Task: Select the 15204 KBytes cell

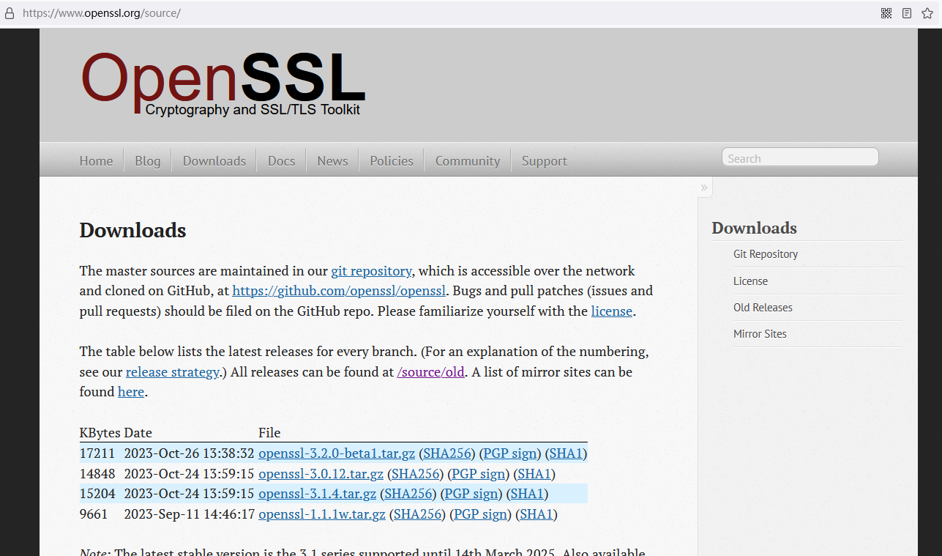Action: point(97,494)
